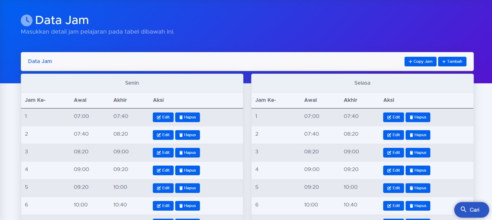
Task: Edit Senin jam ke-2 row
Action: tap(163, 135)
